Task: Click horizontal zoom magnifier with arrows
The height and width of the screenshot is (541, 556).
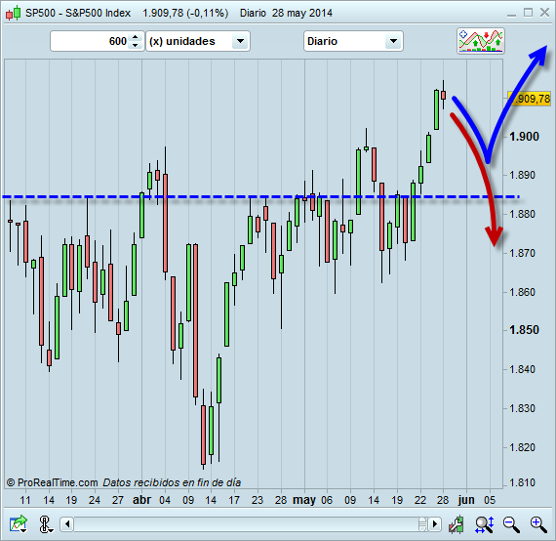Action: 485,524
